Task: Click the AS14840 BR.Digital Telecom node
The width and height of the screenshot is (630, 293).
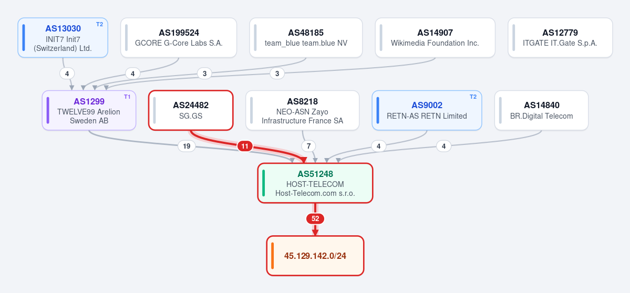Action: [x=541, y=110]
